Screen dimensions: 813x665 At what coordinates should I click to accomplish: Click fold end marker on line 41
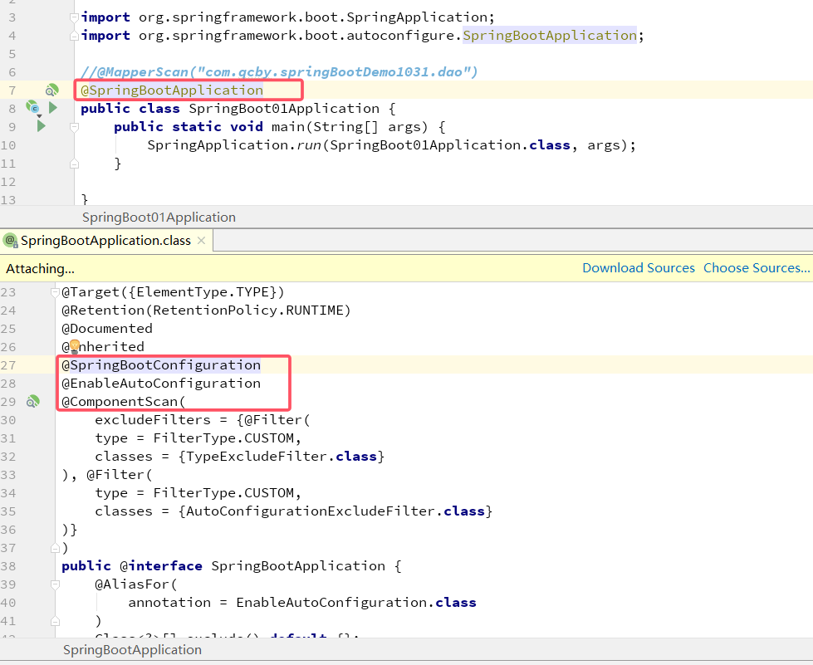(55, 621)
